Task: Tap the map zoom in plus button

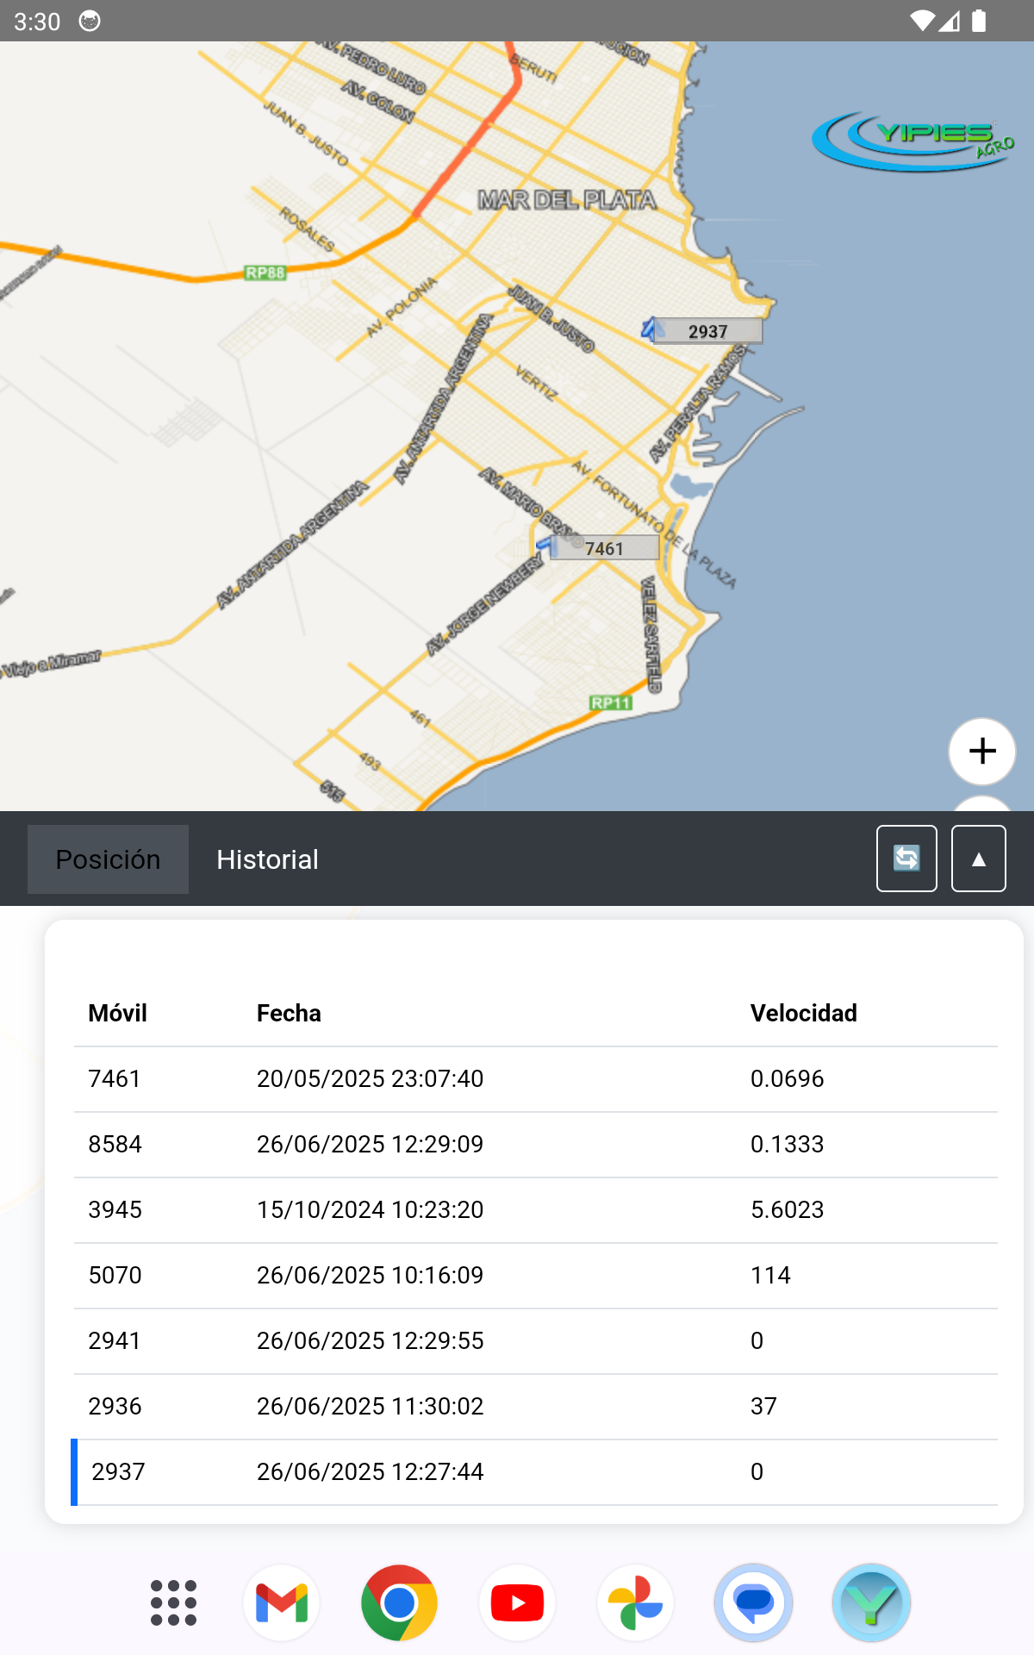Action: [x=981, y=751]
